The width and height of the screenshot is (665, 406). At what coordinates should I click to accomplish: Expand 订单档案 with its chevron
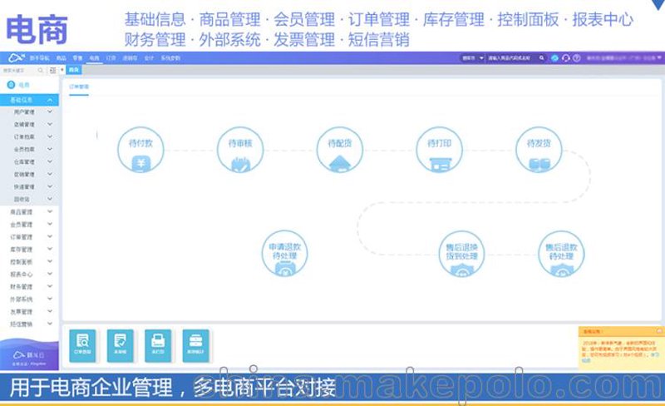pyautogui.click(x=50, y=136)
